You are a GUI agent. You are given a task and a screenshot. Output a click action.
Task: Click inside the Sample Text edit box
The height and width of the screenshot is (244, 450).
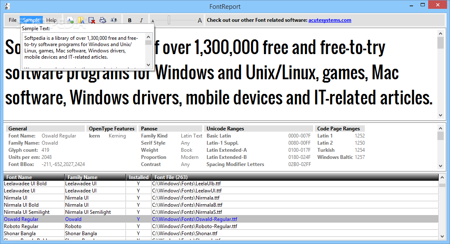[83, 51]
